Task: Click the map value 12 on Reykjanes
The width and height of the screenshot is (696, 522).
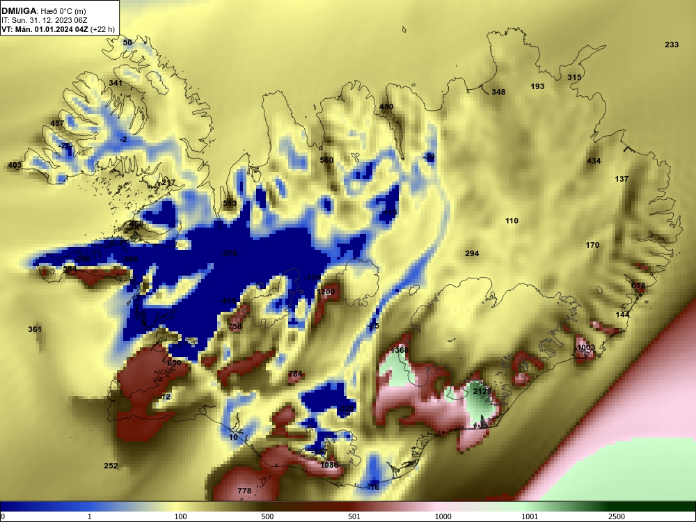Action: point(166,397)
